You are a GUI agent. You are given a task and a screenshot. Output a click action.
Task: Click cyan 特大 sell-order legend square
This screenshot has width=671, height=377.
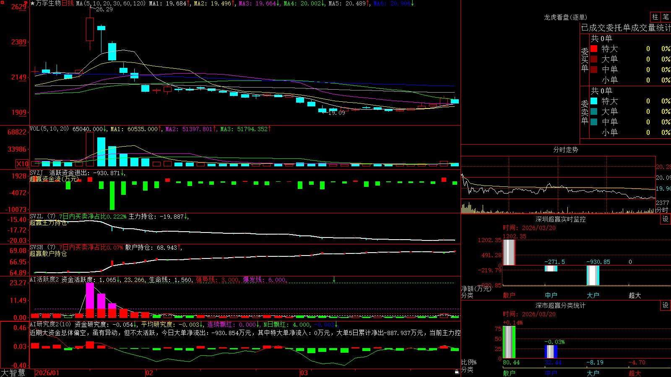pos(594,101)
